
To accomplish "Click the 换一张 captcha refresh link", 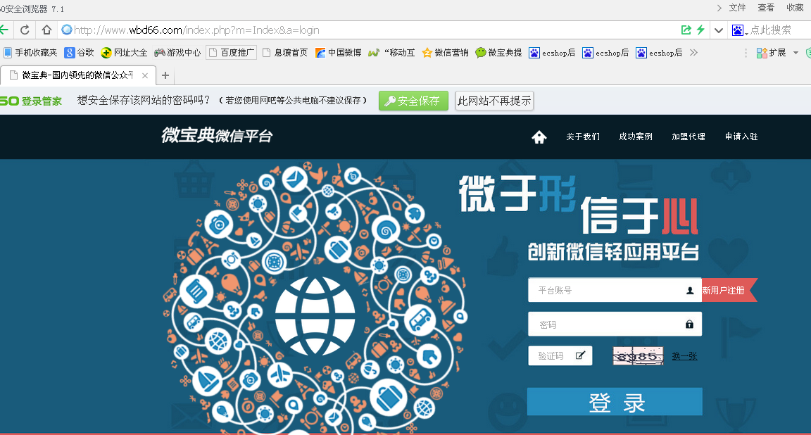I will 684,356.
